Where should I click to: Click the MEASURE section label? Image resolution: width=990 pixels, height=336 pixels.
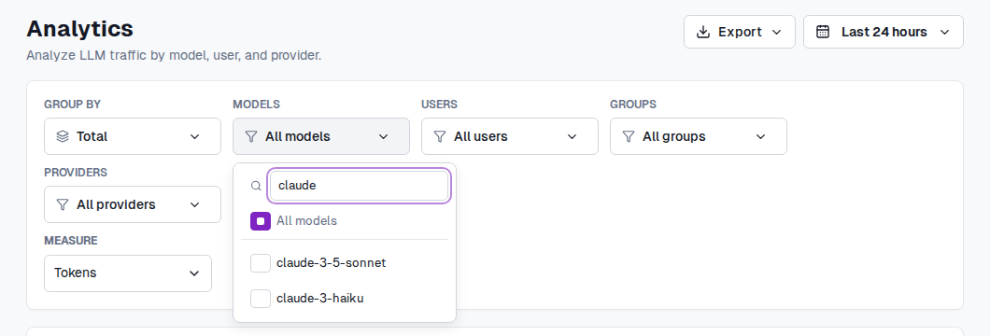(71, 240)
